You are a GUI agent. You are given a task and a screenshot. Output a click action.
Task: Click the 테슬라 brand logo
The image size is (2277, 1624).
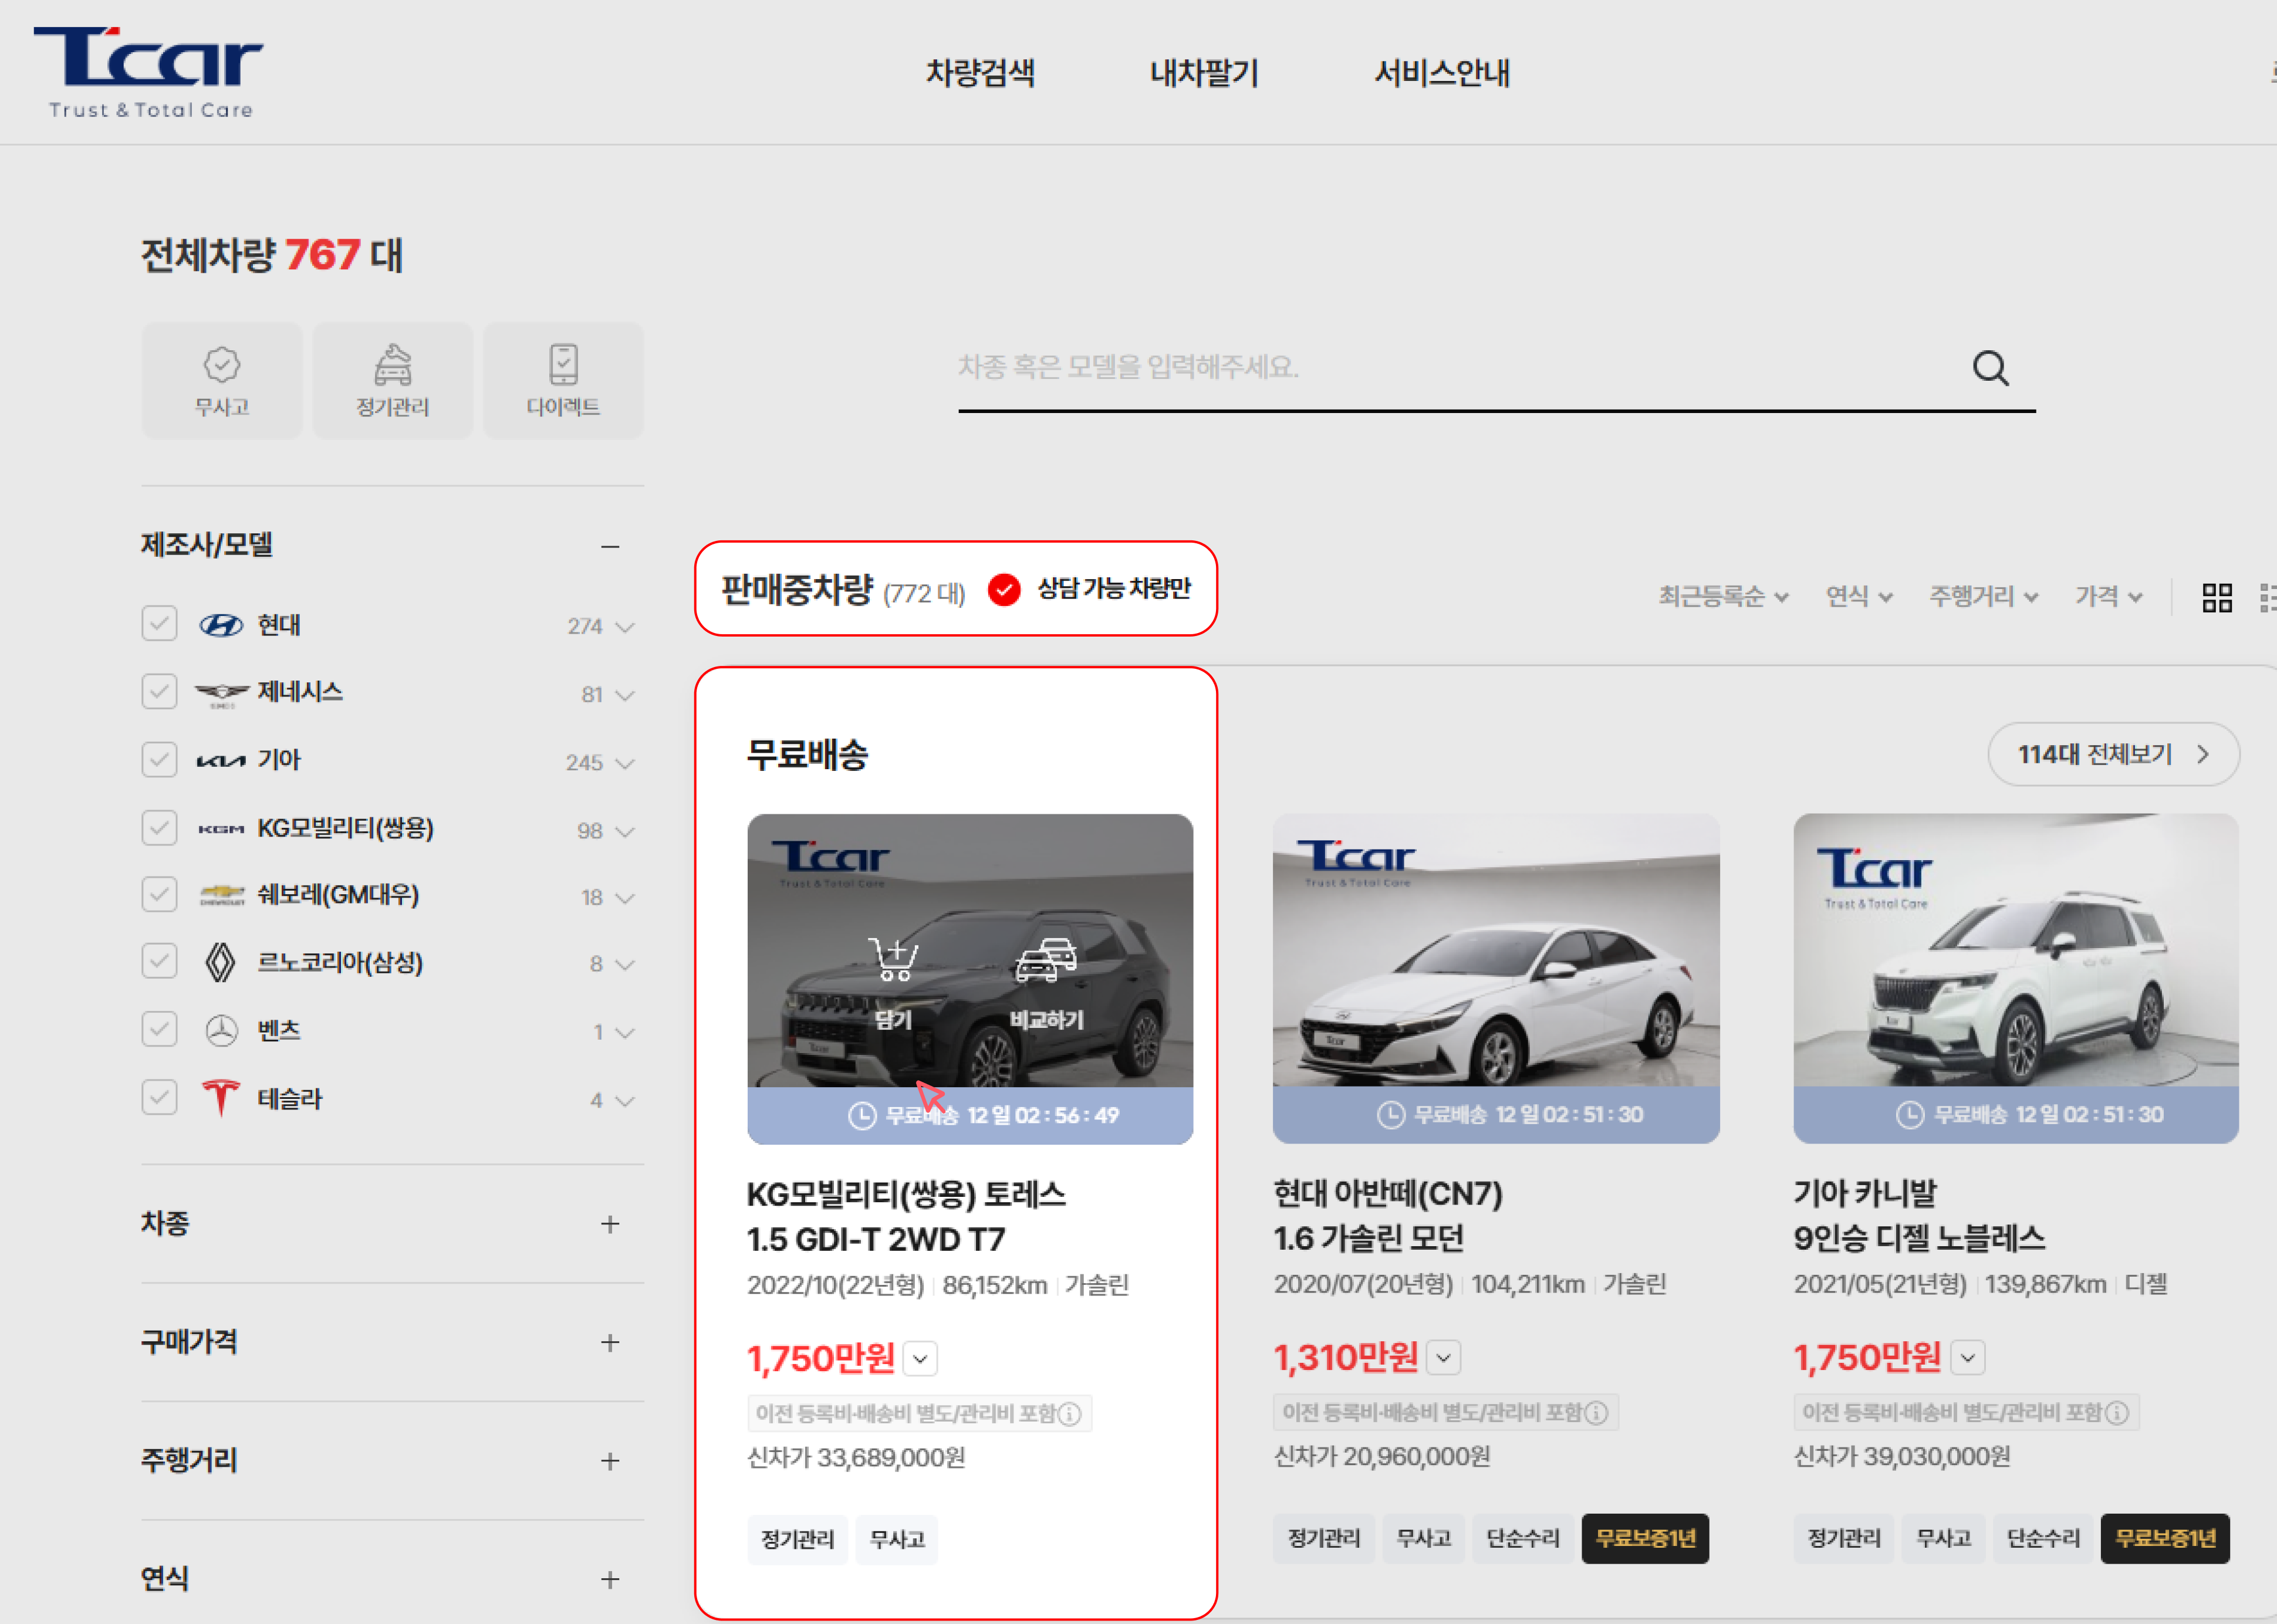tap(221, 1098)
